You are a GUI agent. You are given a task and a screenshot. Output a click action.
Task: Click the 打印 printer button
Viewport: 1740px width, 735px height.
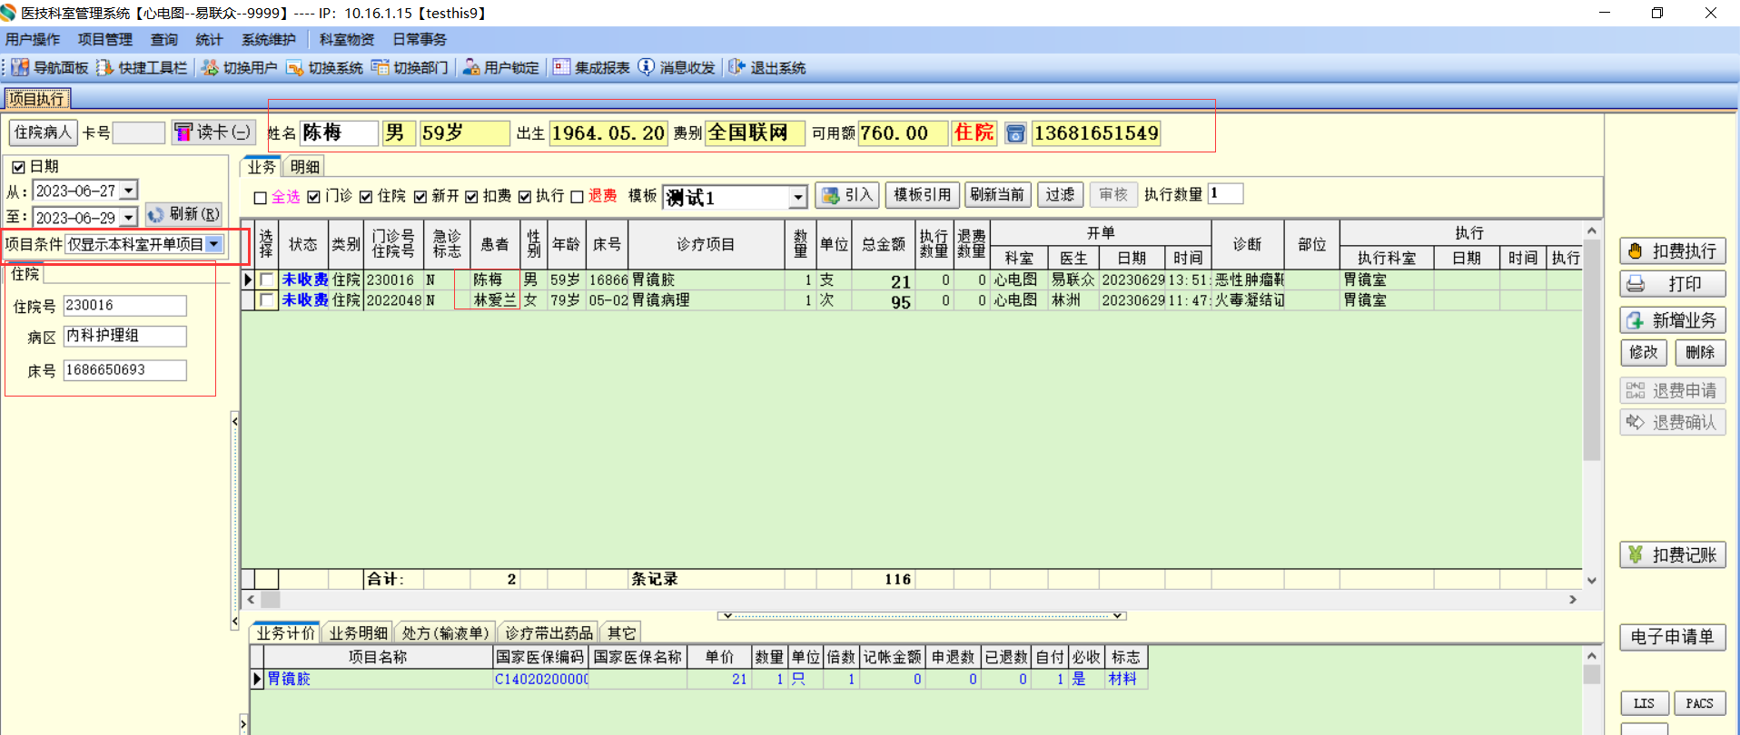pos(1673,284)
